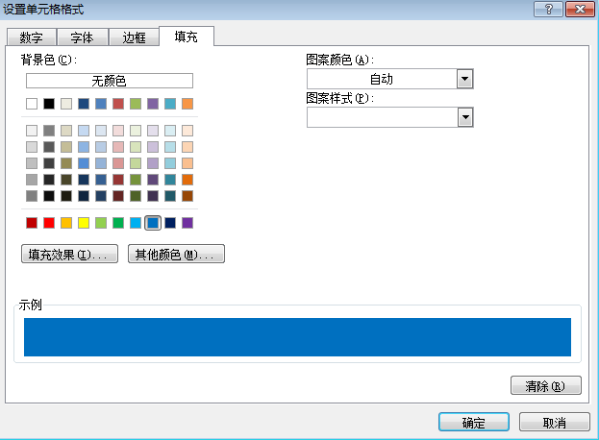Viewport: 599px width, 440px height.
Task: Click the blue 示例 preview bar
Action: pyautogui.click(x=298, y=337)
